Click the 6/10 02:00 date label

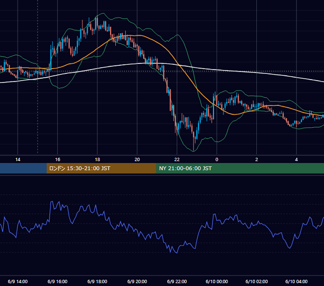pos(257,281)
